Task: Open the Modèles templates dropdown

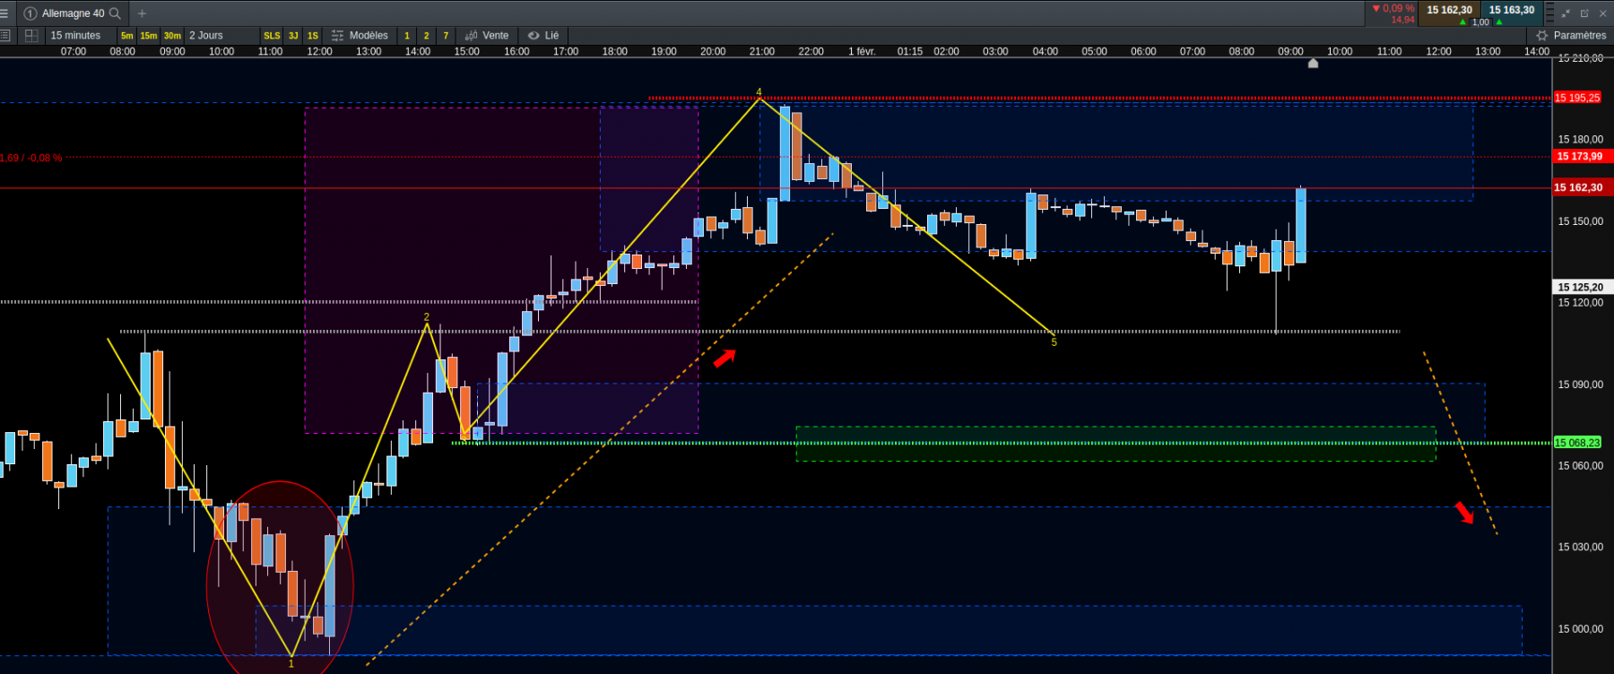Action: [x=360, y=36]
